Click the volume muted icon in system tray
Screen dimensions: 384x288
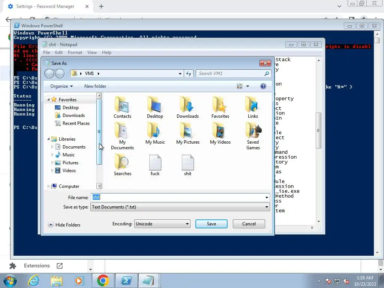tap(346, 281)
